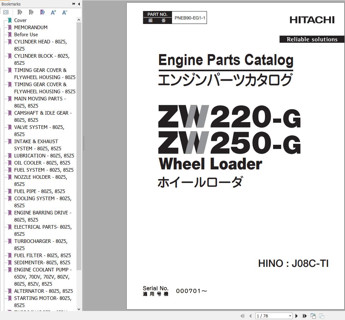345x320 pixels.
Task: Open the ALTERNATOR bookmark
Action: point(43,291)
